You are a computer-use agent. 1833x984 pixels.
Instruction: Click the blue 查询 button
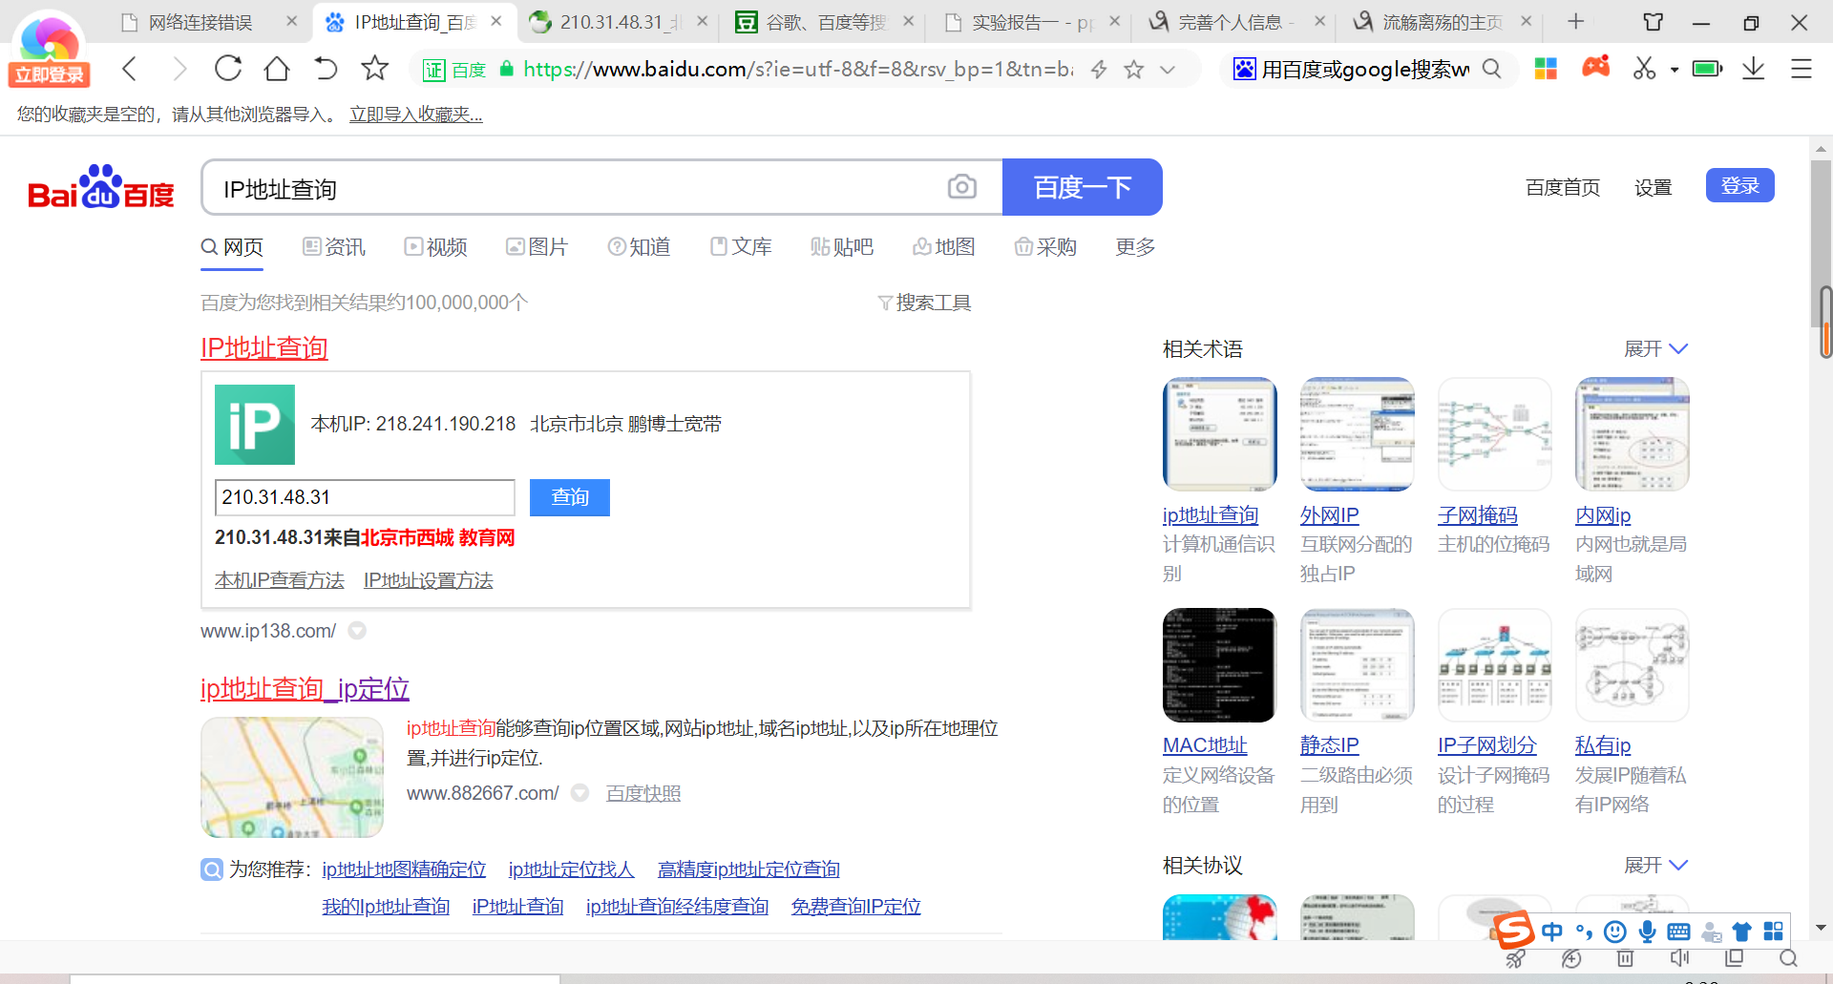tap(570, 497)
